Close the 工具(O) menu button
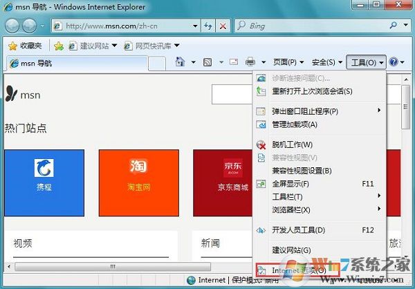The width and height of the screenshot is (415, 289). [x=367, y=62]
